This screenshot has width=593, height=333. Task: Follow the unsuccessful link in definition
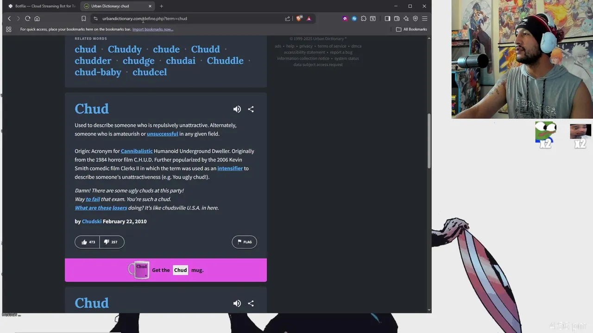click(x=162, y=134)
